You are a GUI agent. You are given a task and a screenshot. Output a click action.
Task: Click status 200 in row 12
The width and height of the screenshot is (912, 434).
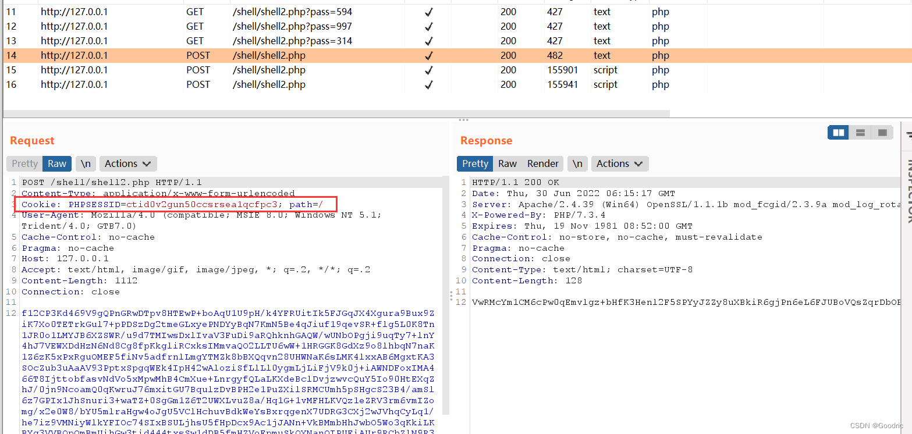point(508,26)
